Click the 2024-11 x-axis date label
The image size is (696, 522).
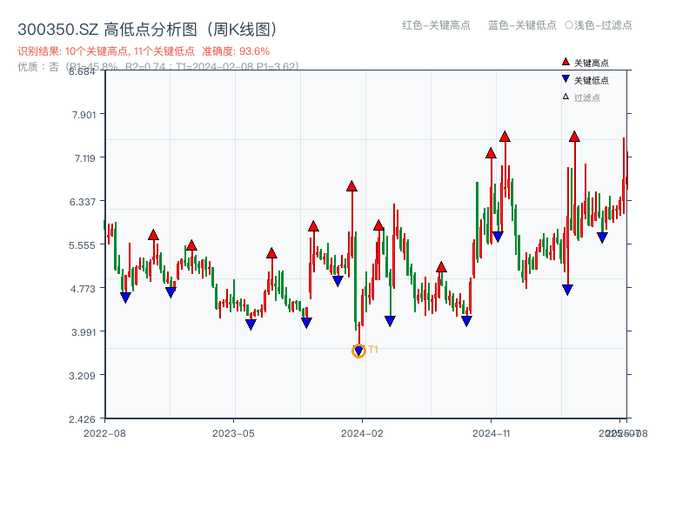point(492,433)
